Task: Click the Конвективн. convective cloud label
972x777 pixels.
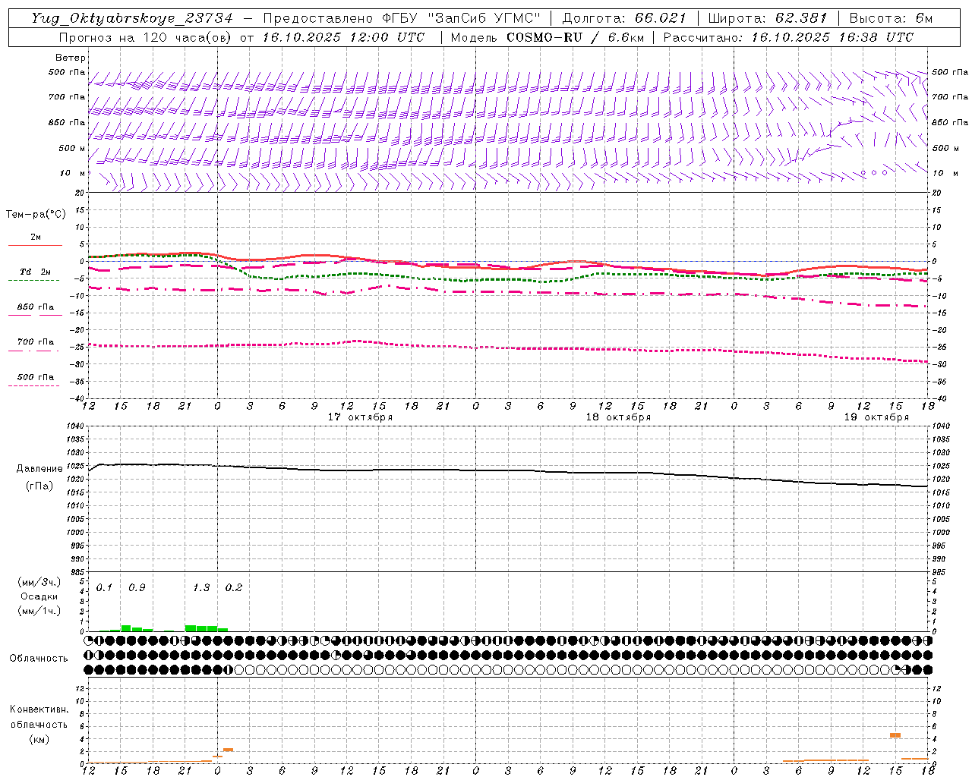Action: (x=39, y=709)
